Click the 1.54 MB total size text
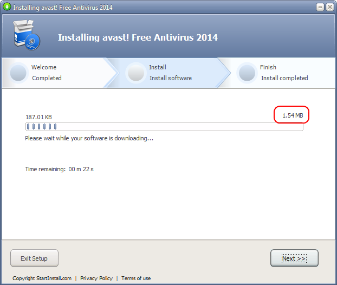 coord(293,115)
